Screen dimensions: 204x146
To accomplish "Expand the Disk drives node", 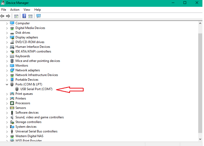I will point(7,33).
